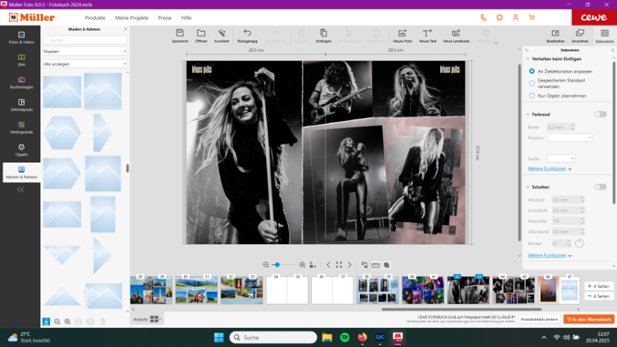Viewport: 617px width, 347px height.
Task: Open the Assistent wizard tool
Action: tap(221, 34)
